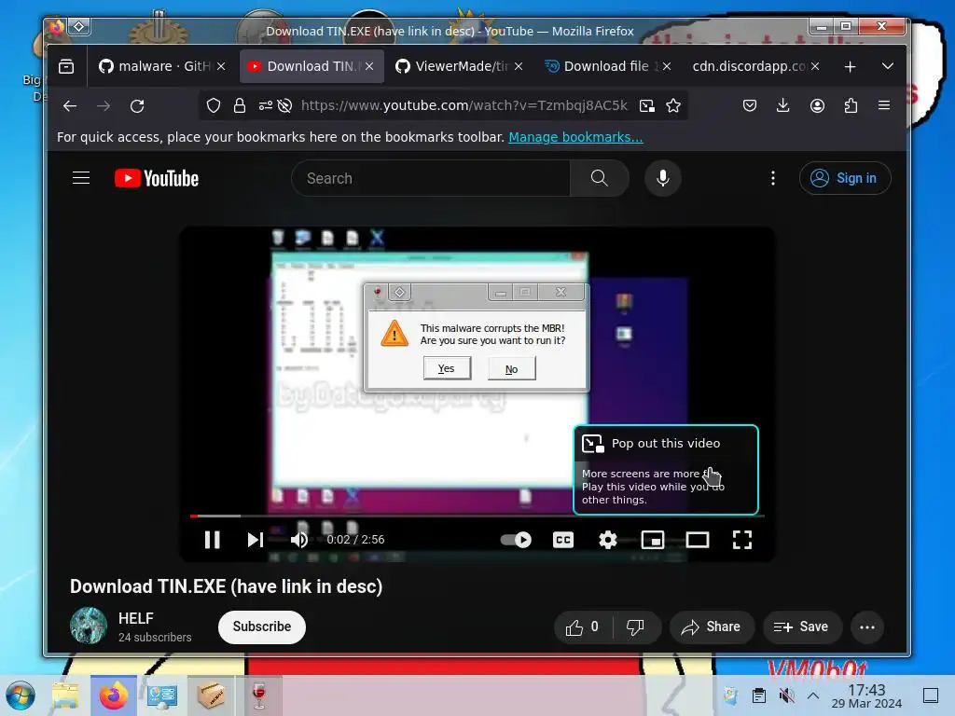Open the wine glass taskbar app
This screenshot has height=716, width=955.
pyautogui.click(x=259, y=695)
